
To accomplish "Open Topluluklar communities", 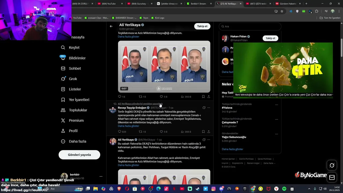I will click(x=74, y=110).
